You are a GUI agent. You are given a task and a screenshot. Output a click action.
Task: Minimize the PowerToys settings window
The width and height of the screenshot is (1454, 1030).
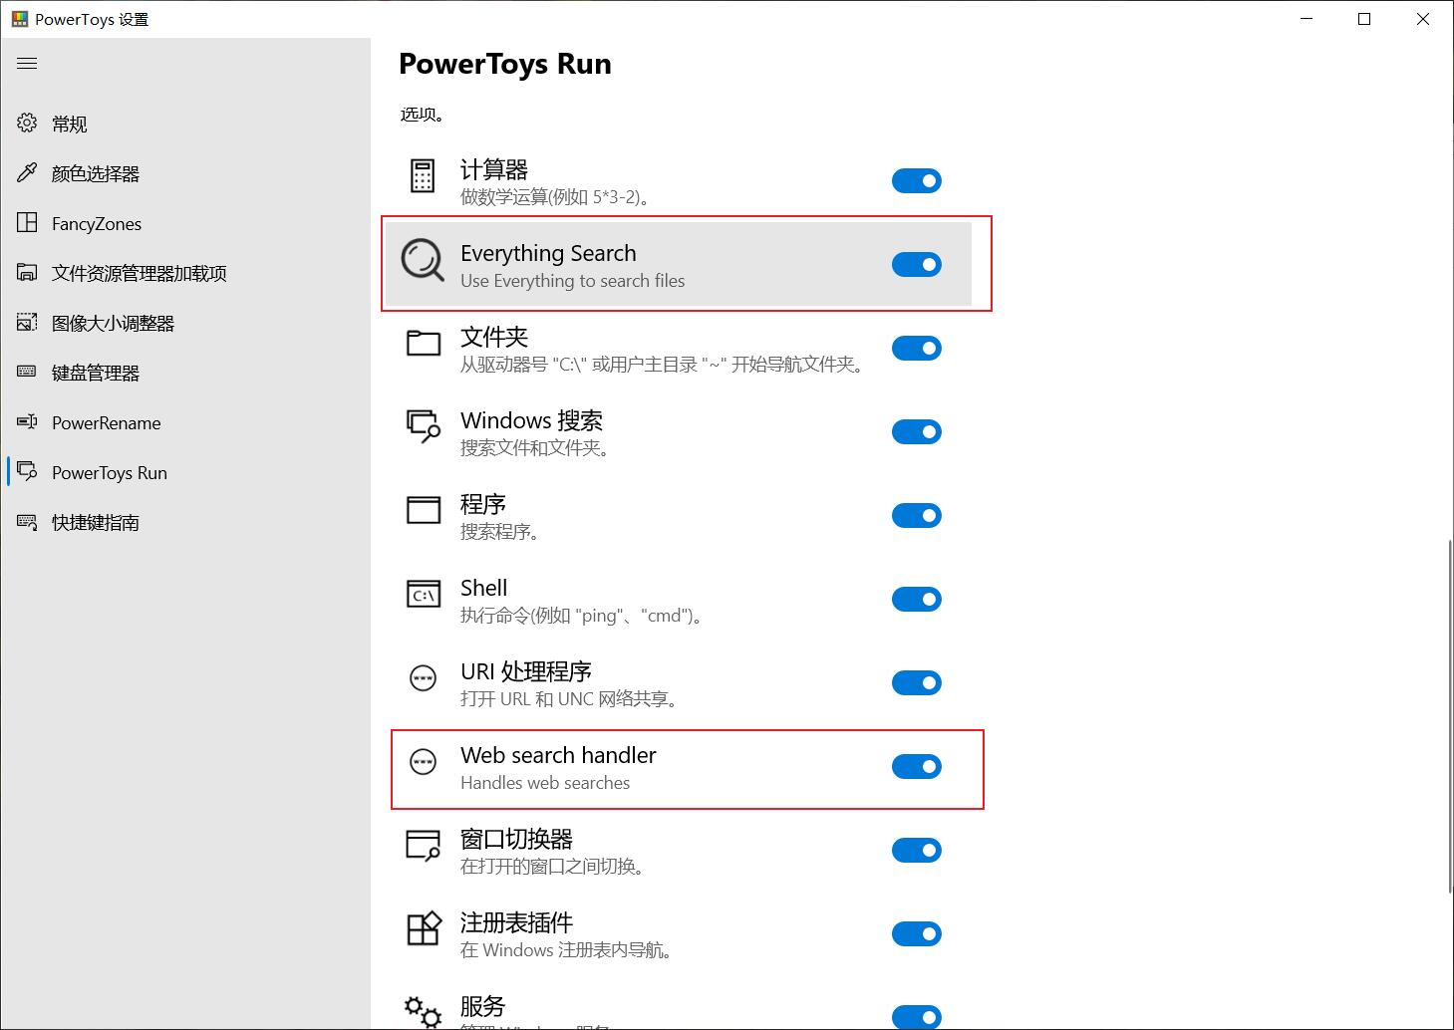(1307, 19)
